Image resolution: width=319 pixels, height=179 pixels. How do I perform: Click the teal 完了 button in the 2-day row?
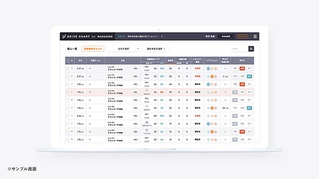point(249,76)
